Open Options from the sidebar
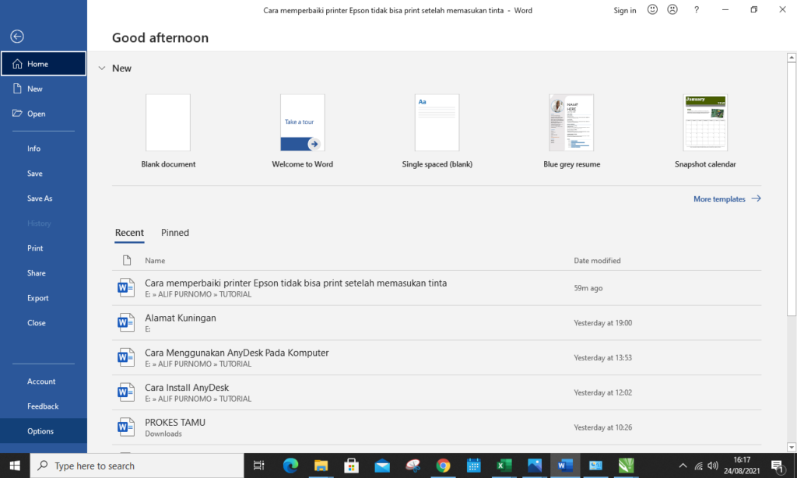 coord(40,431)
